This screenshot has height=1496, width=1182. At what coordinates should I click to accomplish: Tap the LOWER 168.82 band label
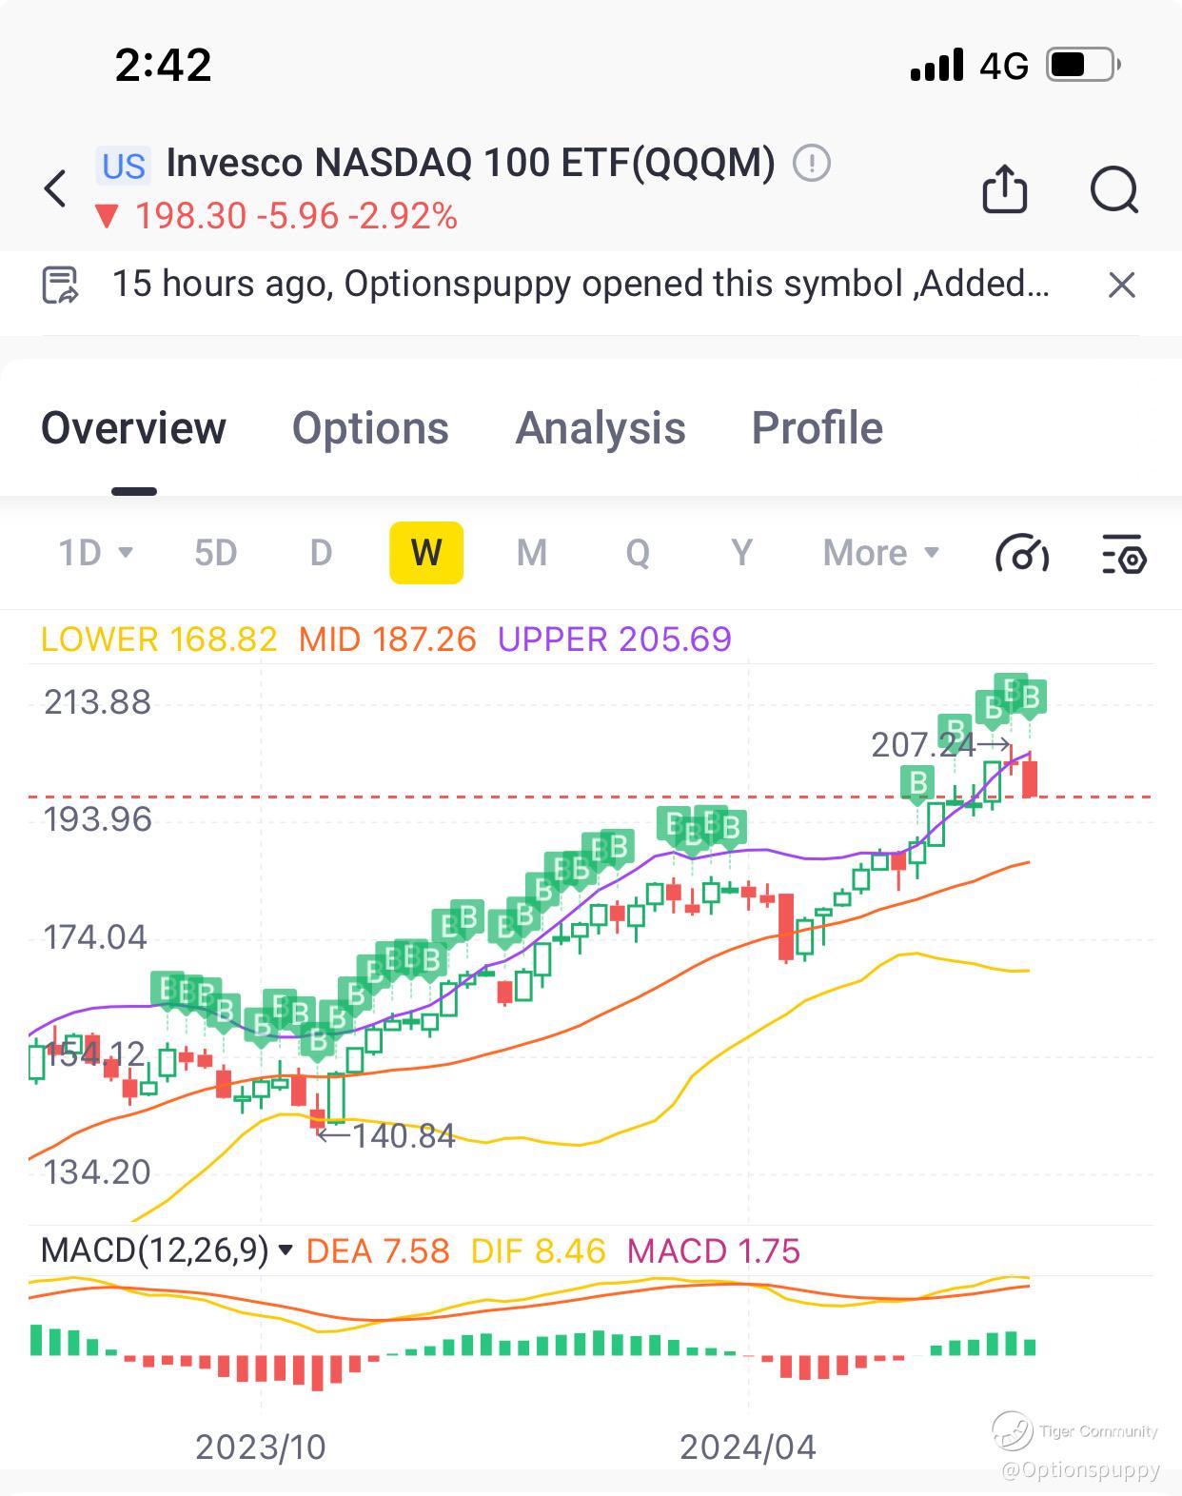pos(159,640)
